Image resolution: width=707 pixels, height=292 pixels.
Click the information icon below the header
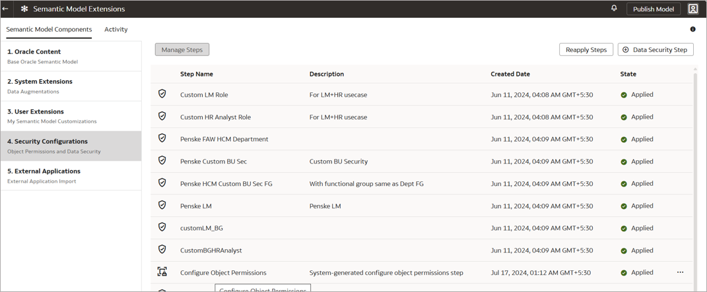692,29
